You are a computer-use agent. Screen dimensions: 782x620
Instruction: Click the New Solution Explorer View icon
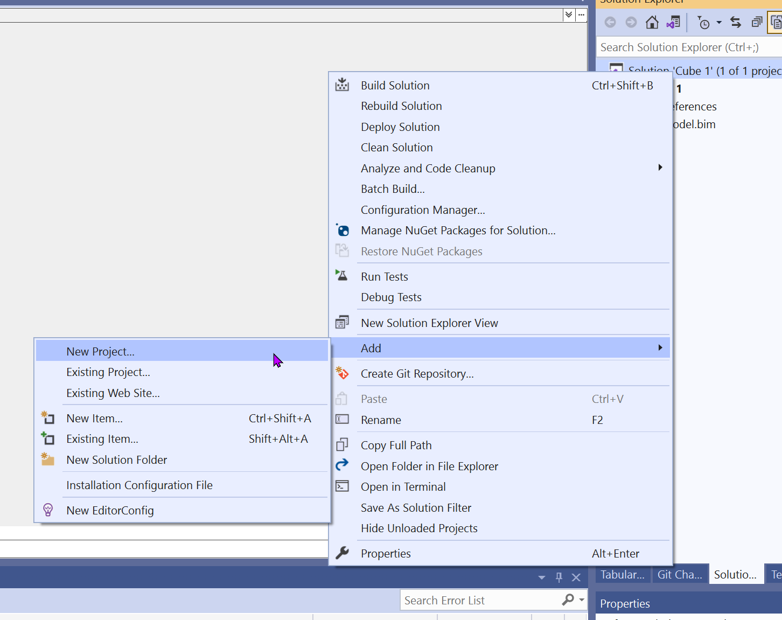click(x=342, y=322)
